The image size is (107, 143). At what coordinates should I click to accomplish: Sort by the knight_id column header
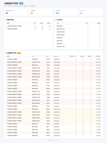[56, 56]
